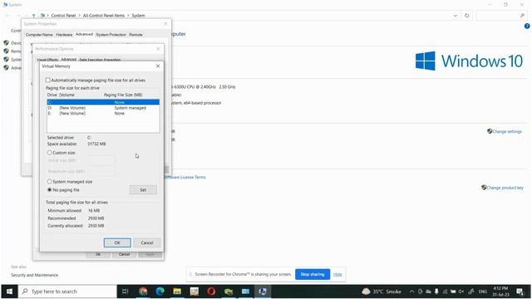Click the microphone tray icon

(436, 292)
